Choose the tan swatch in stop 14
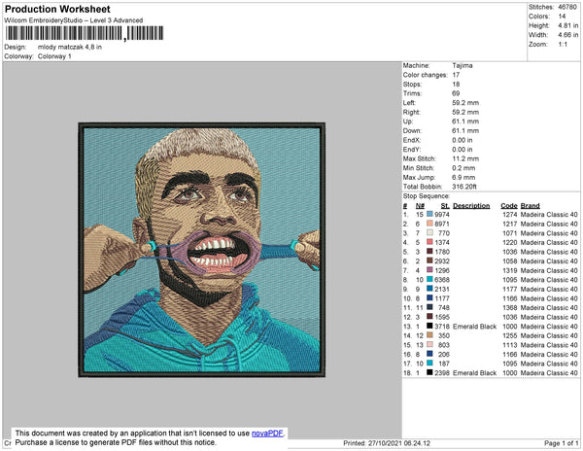583x451 pixels. pos(429,335)
